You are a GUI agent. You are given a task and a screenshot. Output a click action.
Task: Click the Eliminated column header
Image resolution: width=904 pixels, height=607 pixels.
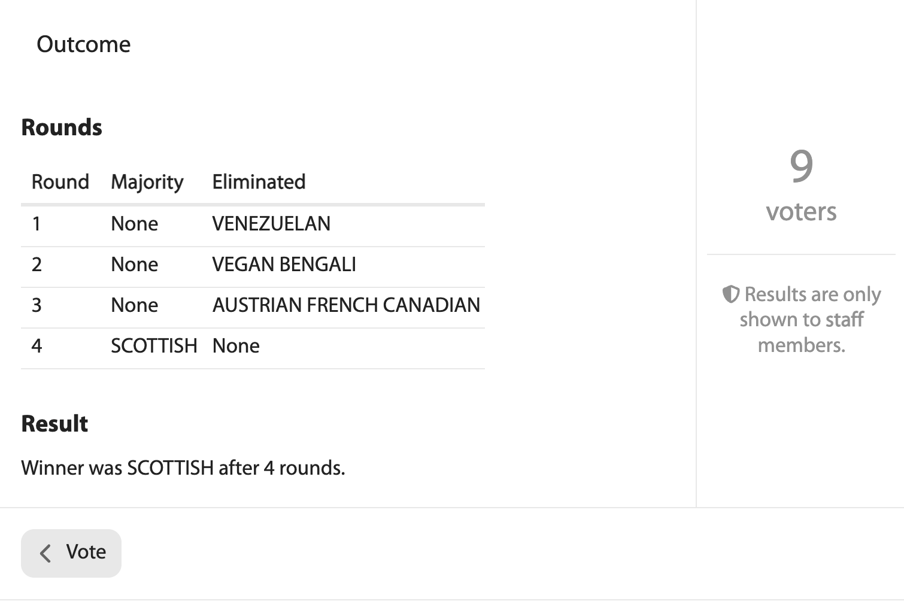tap(259, 181)
